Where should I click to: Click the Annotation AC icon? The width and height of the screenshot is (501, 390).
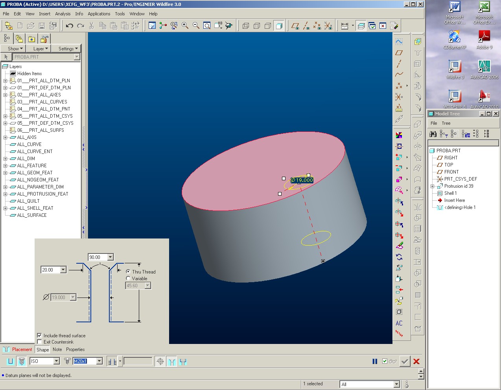point(399,323)
